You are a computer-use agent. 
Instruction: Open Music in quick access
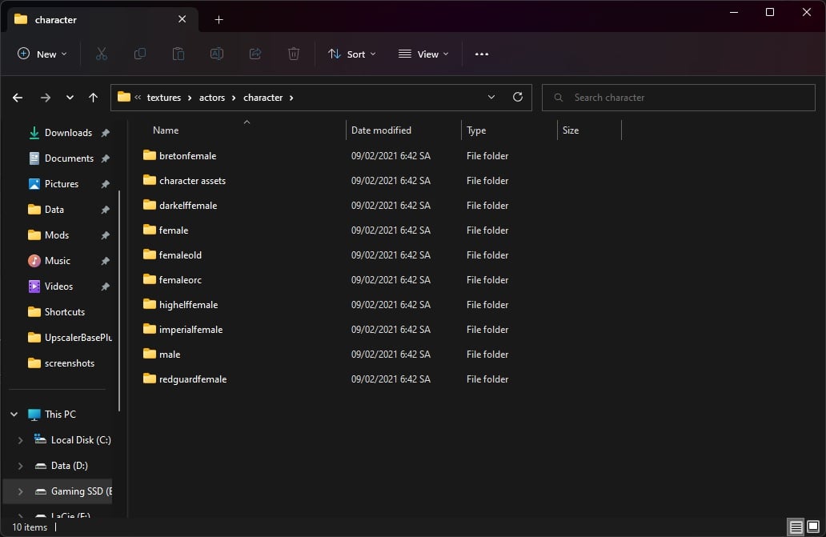[57, 261]
